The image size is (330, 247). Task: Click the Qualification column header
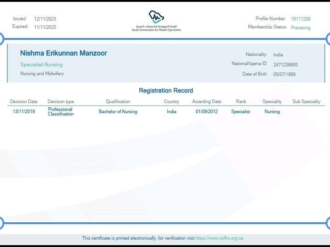click(118, 102)
